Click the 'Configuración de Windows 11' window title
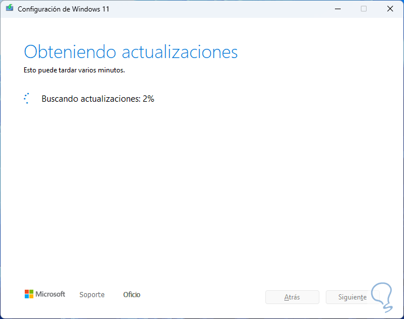This screenshot has height=319, width=404. (x=63, y=9)
